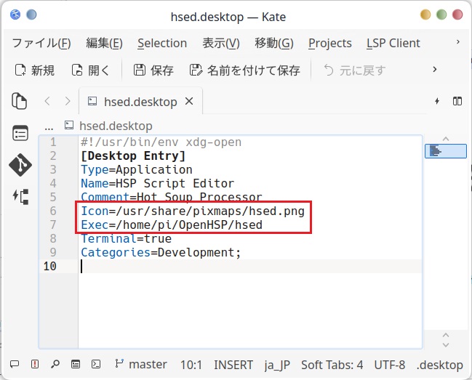Click the Exec=/home/pi/OpenHSP/hsed line

tap(172, 225)
